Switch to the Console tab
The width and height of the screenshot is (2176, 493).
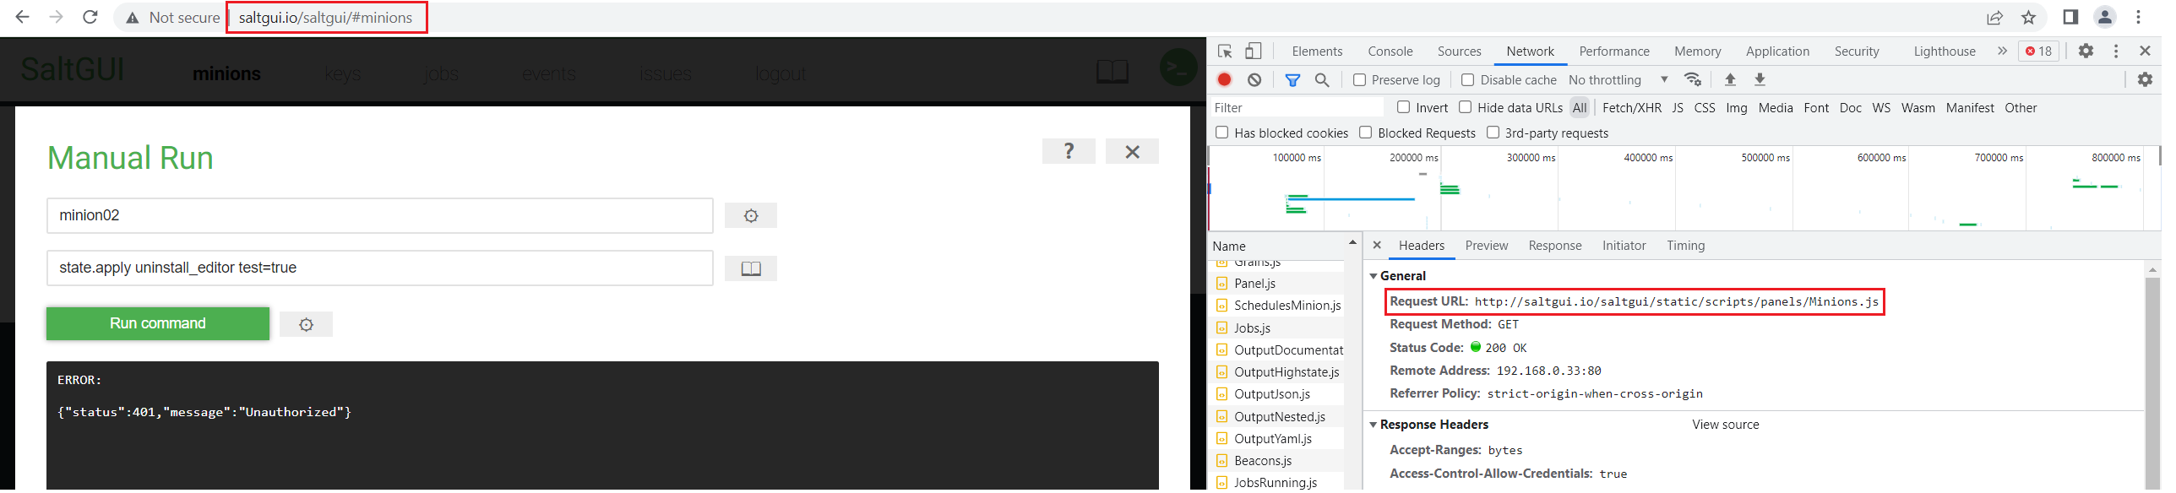(x=1390, y=51)
